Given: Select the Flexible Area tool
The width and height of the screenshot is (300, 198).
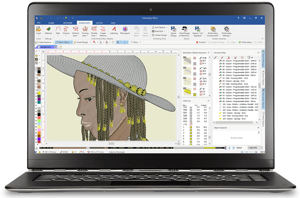Looking at the screenshot, I should [94, 31].
